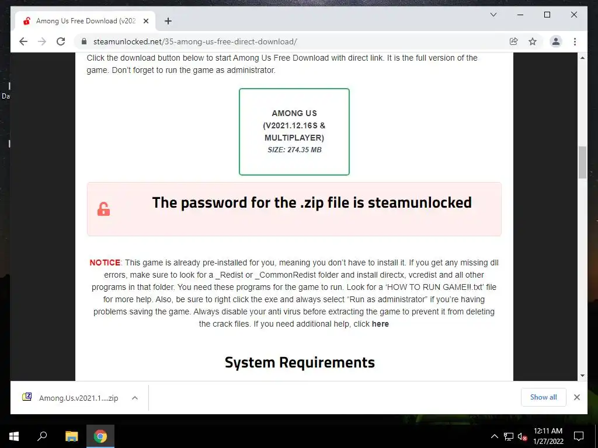Go back to the previous page
The image size is (598, 448).
point(23,41)
